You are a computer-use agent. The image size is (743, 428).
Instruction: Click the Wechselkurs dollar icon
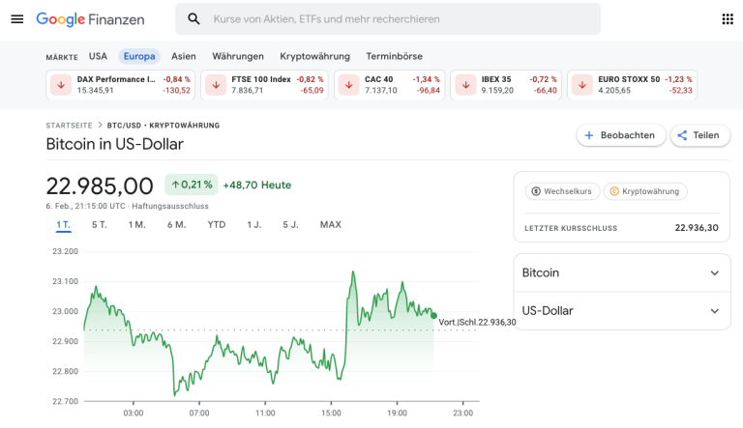[536, 191]
